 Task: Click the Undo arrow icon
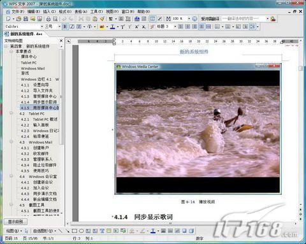(x=64, y=19)
